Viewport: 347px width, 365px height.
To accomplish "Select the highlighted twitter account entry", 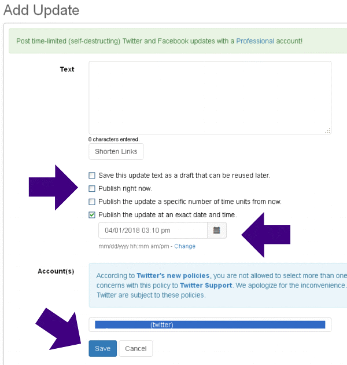I will [209, 325].
